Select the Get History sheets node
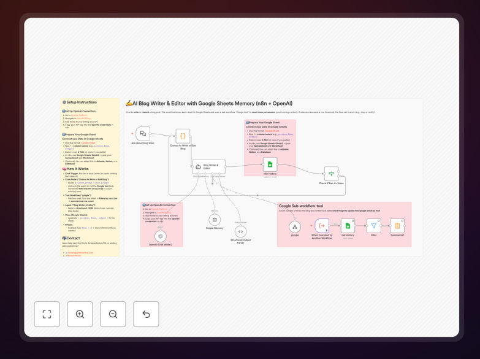Screen dimensions: 480x359 348,226
